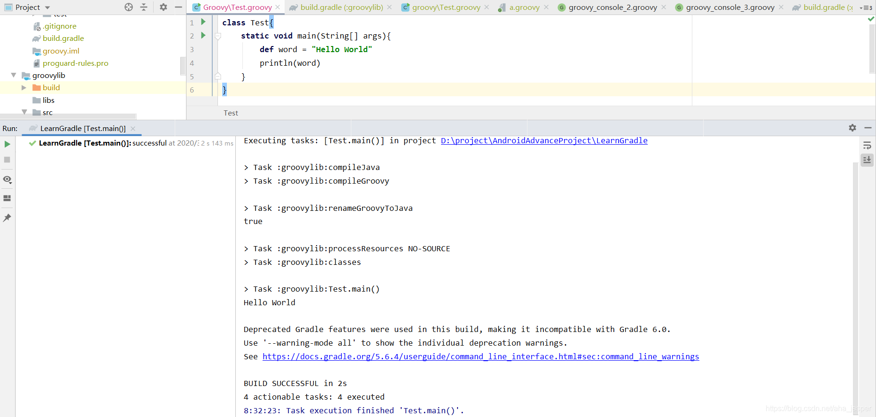Click the locate-in-project target icon
Image resolution: width=876 pixels, height=417 pixels.
pyautogui.click(x=129, y=7)
